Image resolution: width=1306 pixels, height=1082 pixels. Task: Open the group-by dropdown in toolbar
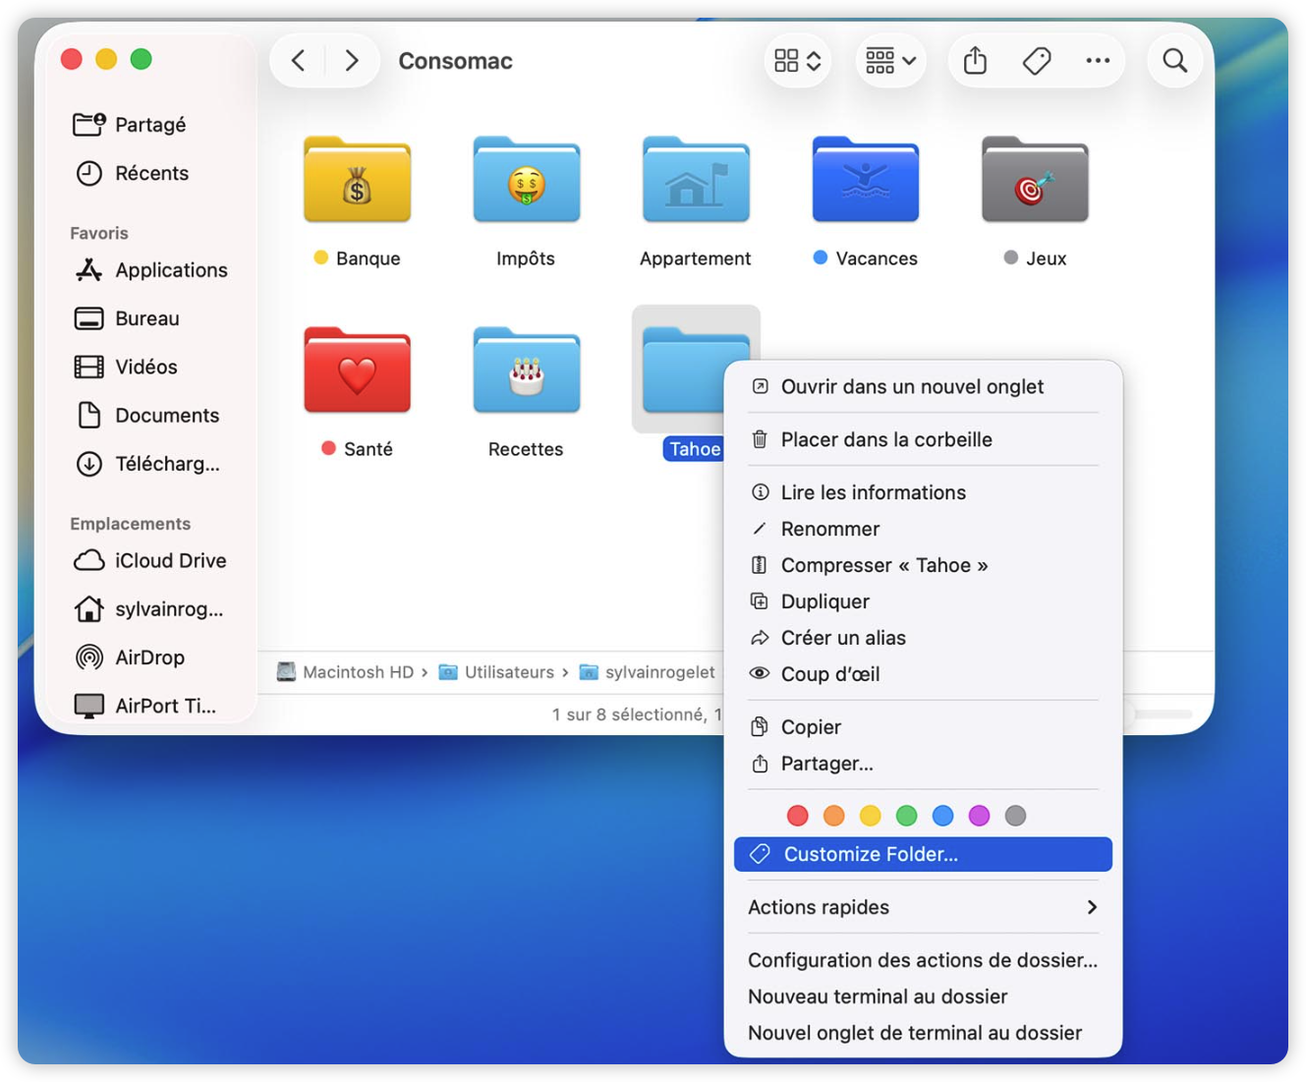890,61
